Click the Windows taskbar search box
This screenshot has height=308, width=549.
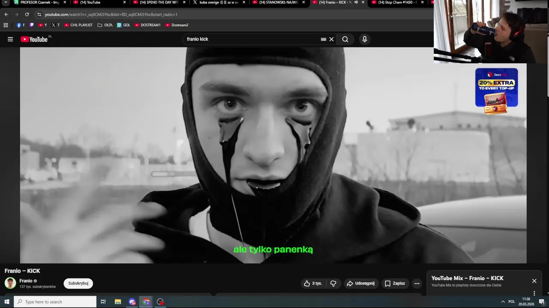pyautogui.click(x=55, y=302)
